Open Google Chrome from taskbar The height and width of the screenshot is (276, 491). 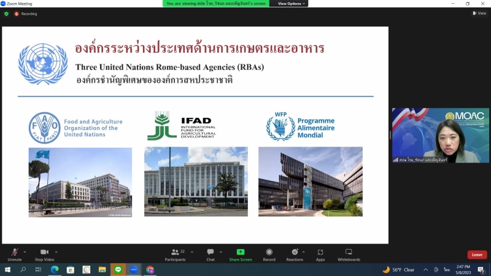pos(150,269)
